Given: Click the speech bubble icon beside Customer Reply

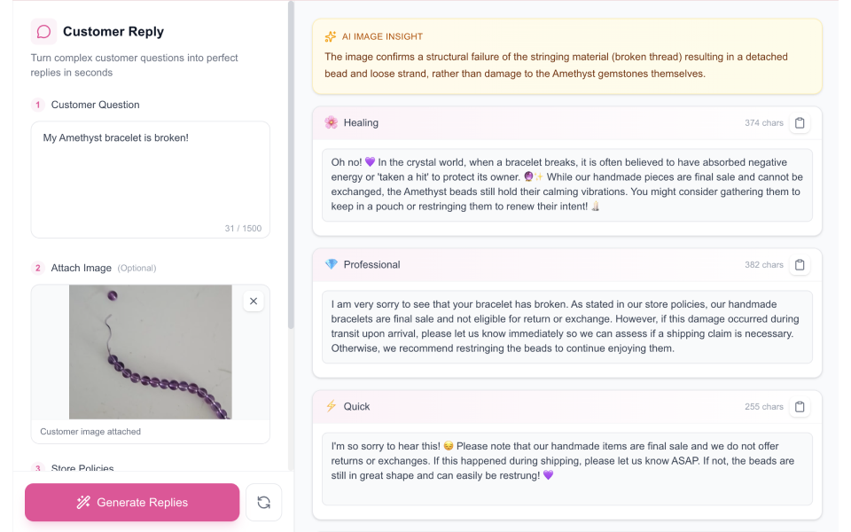Looking at the screenshot, I should pos(43,31).
